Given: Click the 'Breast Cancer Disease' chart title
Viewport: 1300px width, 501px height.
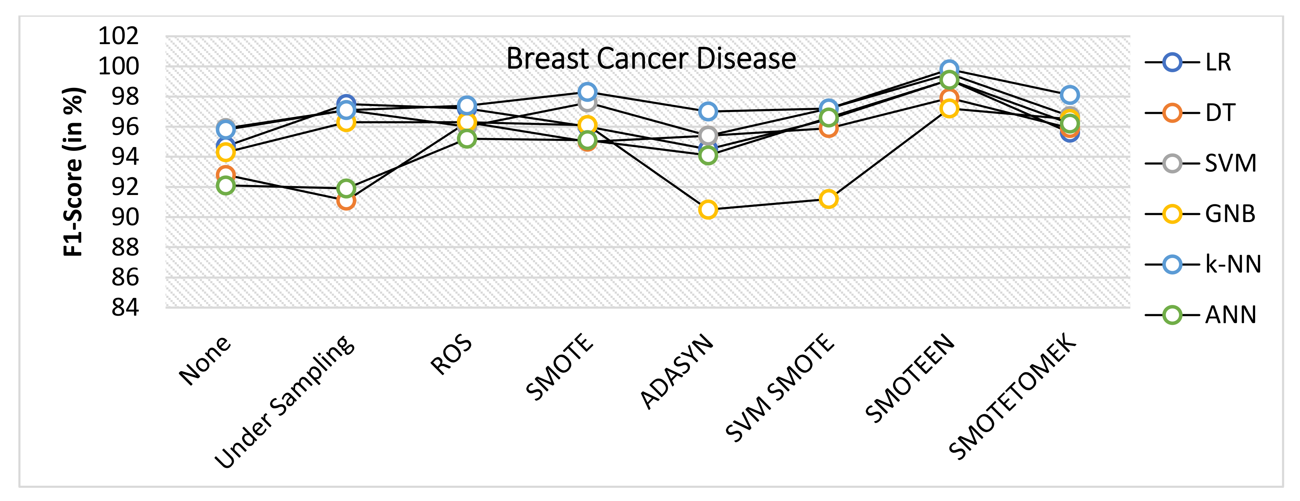Looking at the screenshot, I should [651, 58].
